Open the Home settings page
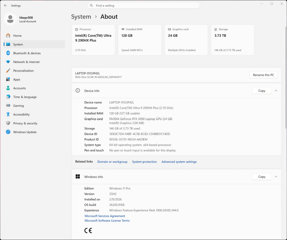The width and height of the screenshot is (287, 240). (34, 35)
